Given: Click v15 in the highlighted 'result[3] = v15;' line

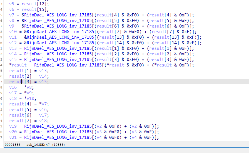Looking at the screenshot, I should (43, 82).
